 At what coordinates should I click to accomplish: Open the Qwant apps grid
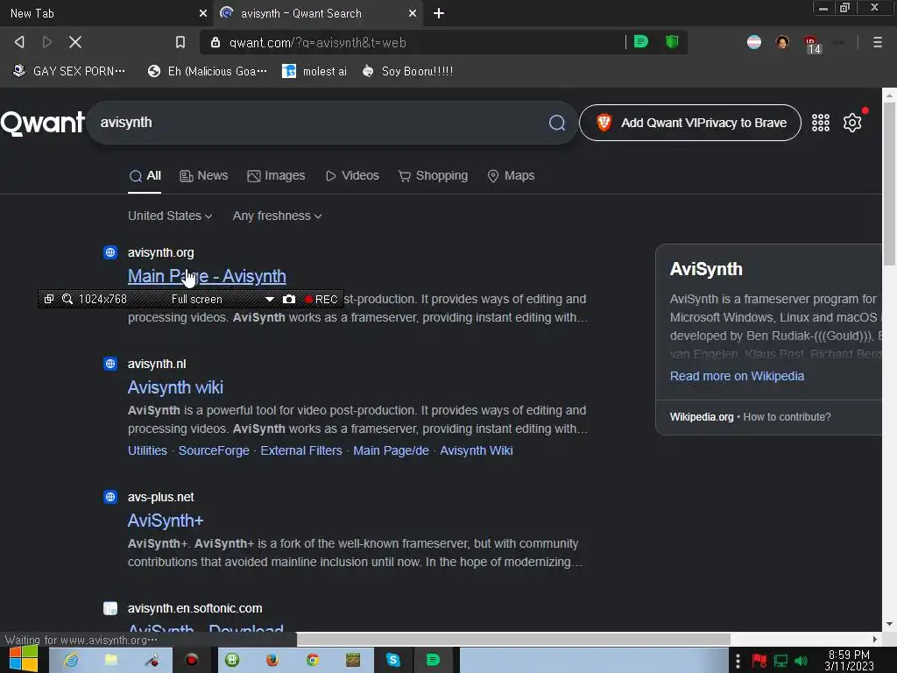(820, 123)
